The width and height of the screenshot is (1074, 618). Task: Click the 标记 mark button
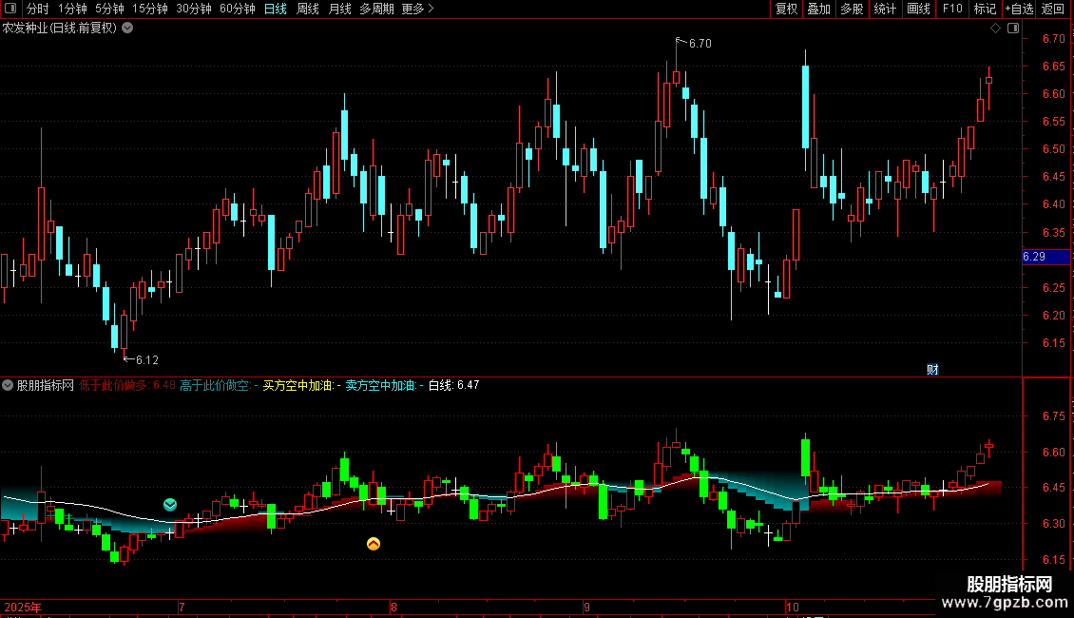pyautogui.click(x=985, y=9)
